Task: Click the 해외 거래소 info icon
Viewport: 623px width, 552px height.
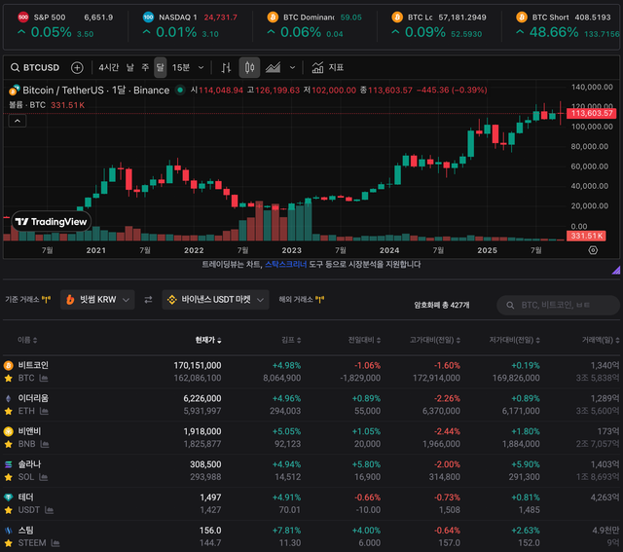Action: (x=319, y=300)
